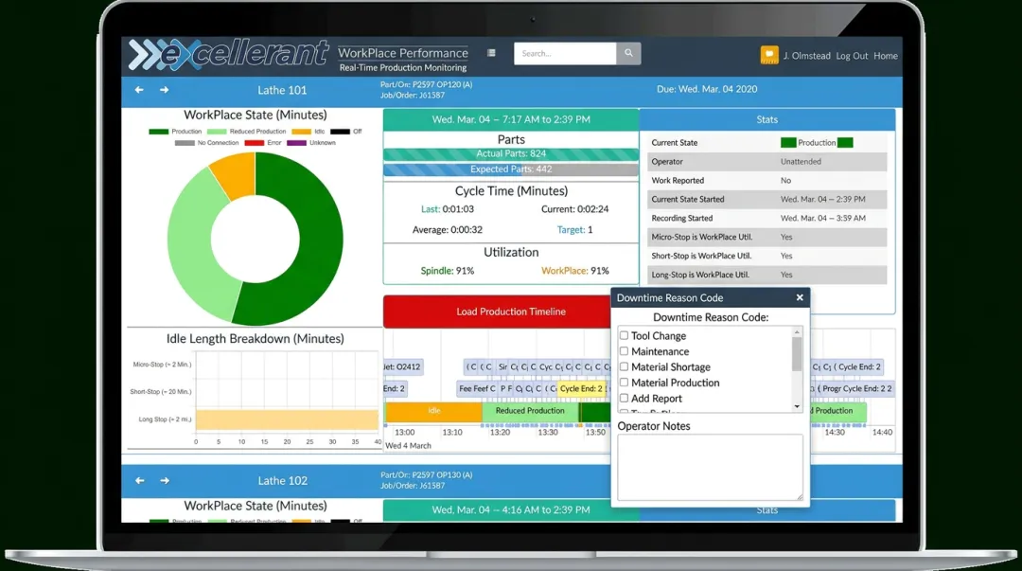Go to Home

885,56
